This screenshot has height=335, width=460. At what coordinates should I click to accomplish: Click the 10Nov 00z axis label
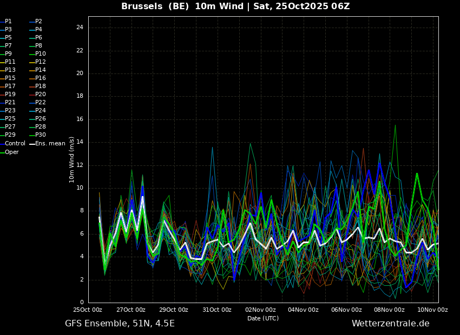(x=433, y=310)
